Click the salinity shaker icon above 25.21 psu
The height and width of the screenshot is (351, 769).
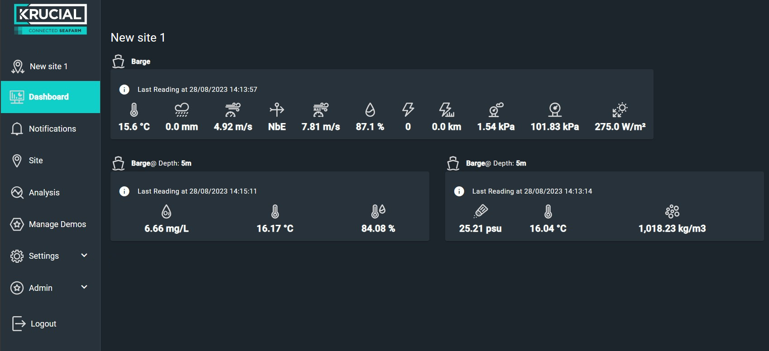(x=481, y=211)
